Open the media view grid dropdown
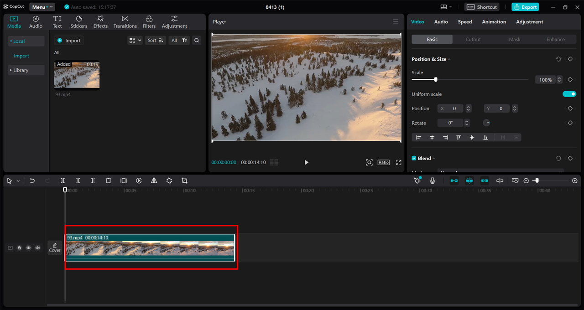Viewport: 584px width, 310px height. point(135,40)
